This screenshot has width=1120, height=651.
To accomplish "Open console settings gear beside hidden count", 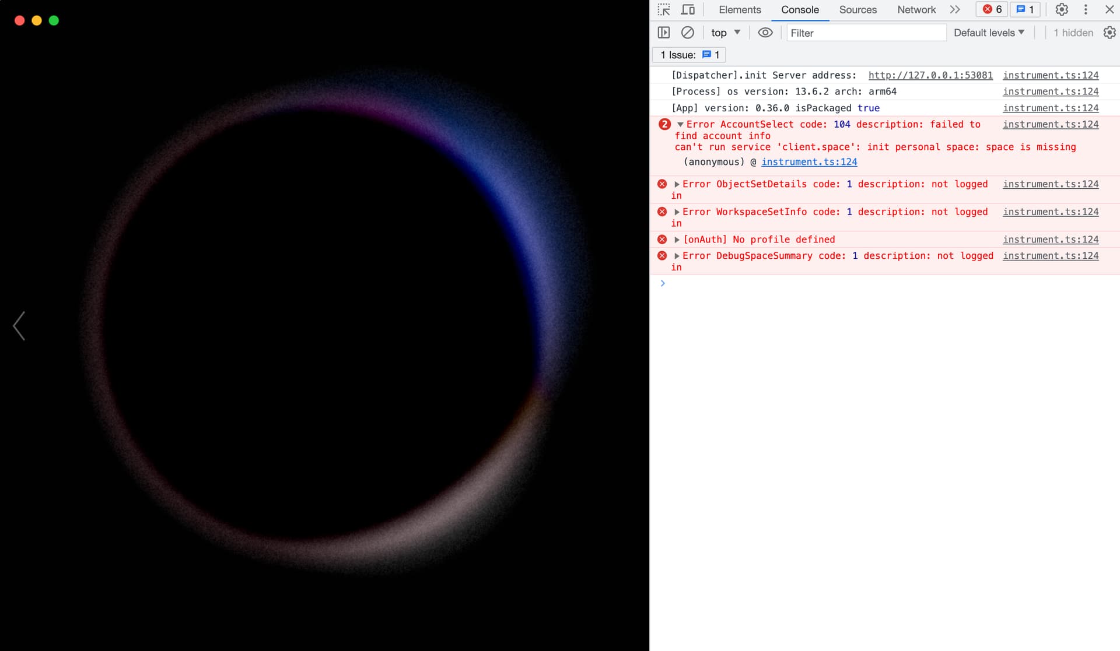I will coord(1109,33).
